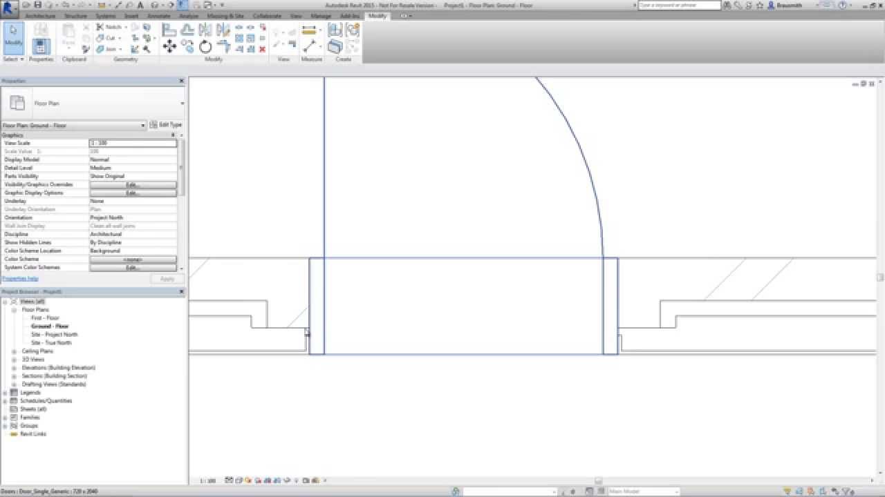The width and height of the screenshot is (885, 497).
Task: Click the view scale 1:100 in view control bar
Action: point(207,480)
